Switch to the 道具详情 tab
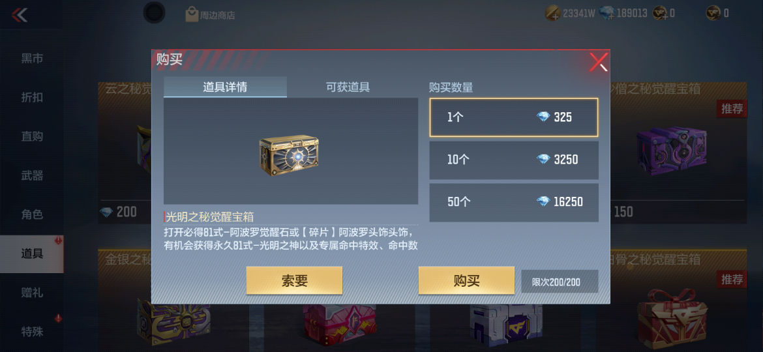 coord(225,87)
